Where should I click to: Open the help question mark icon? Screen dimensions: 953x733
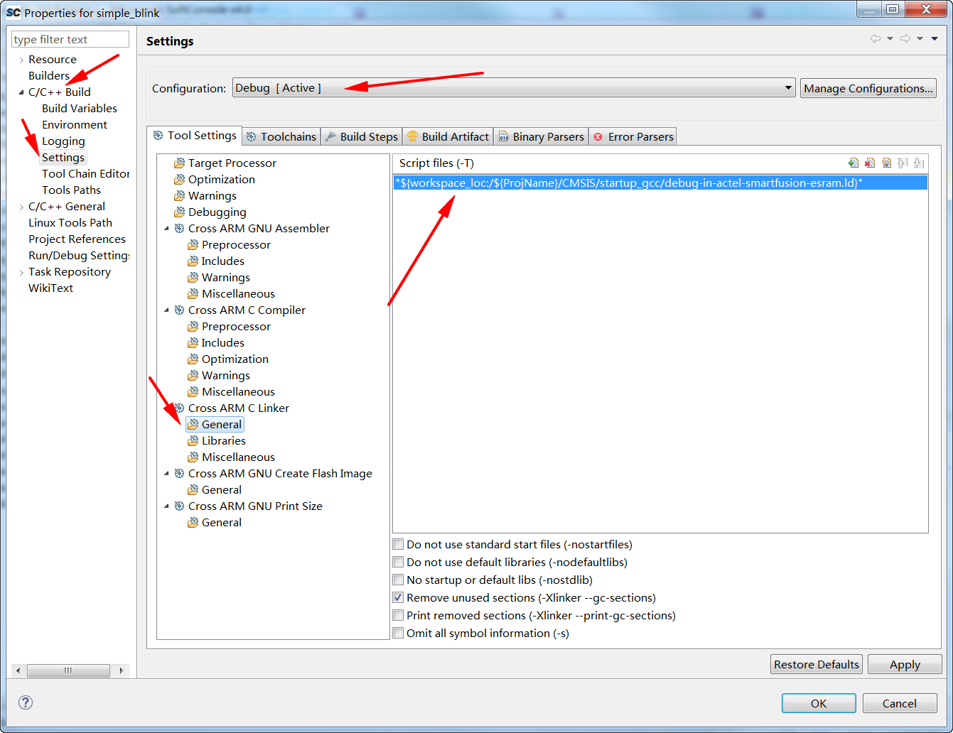click(x=26, y=702)
